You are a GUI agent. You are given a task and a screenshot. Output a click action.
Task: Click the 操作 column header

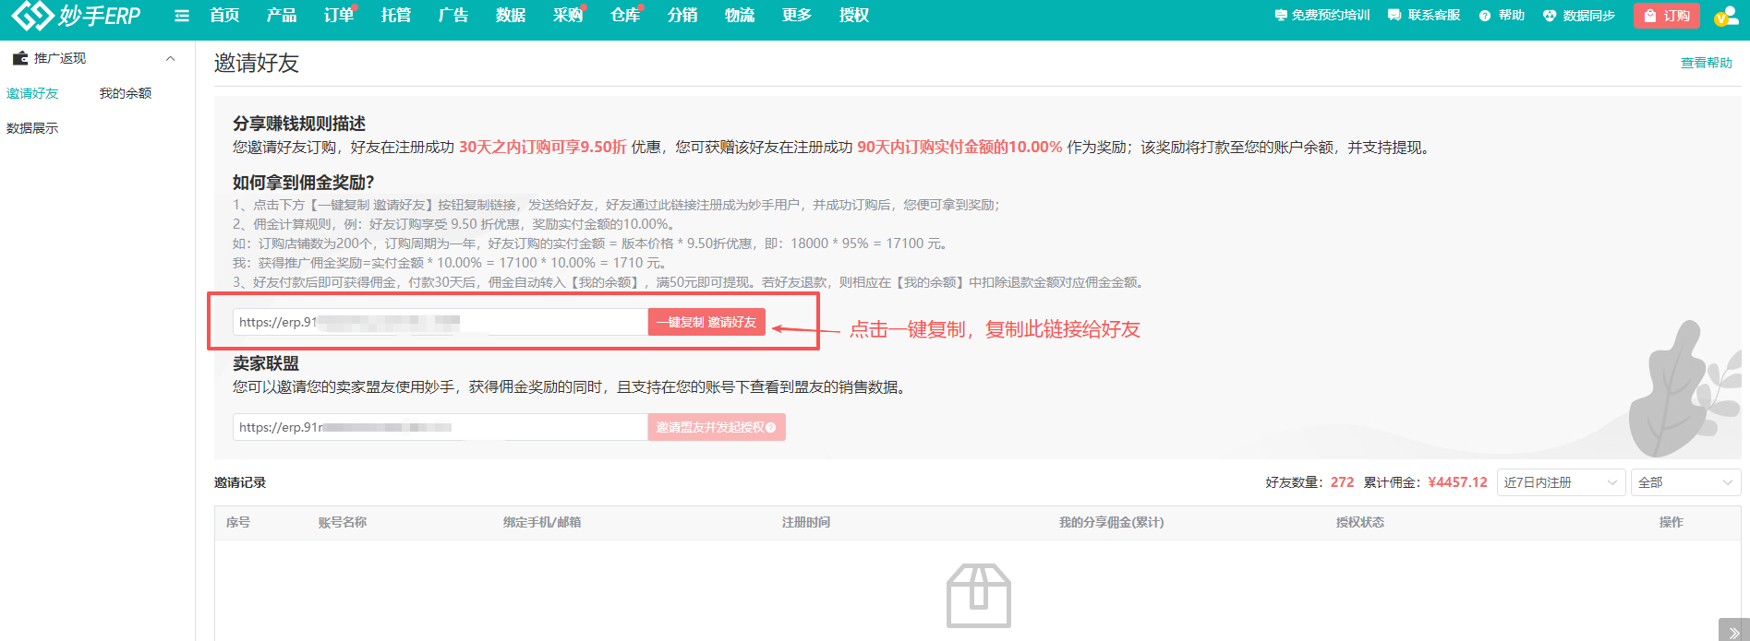(1671, 522)
